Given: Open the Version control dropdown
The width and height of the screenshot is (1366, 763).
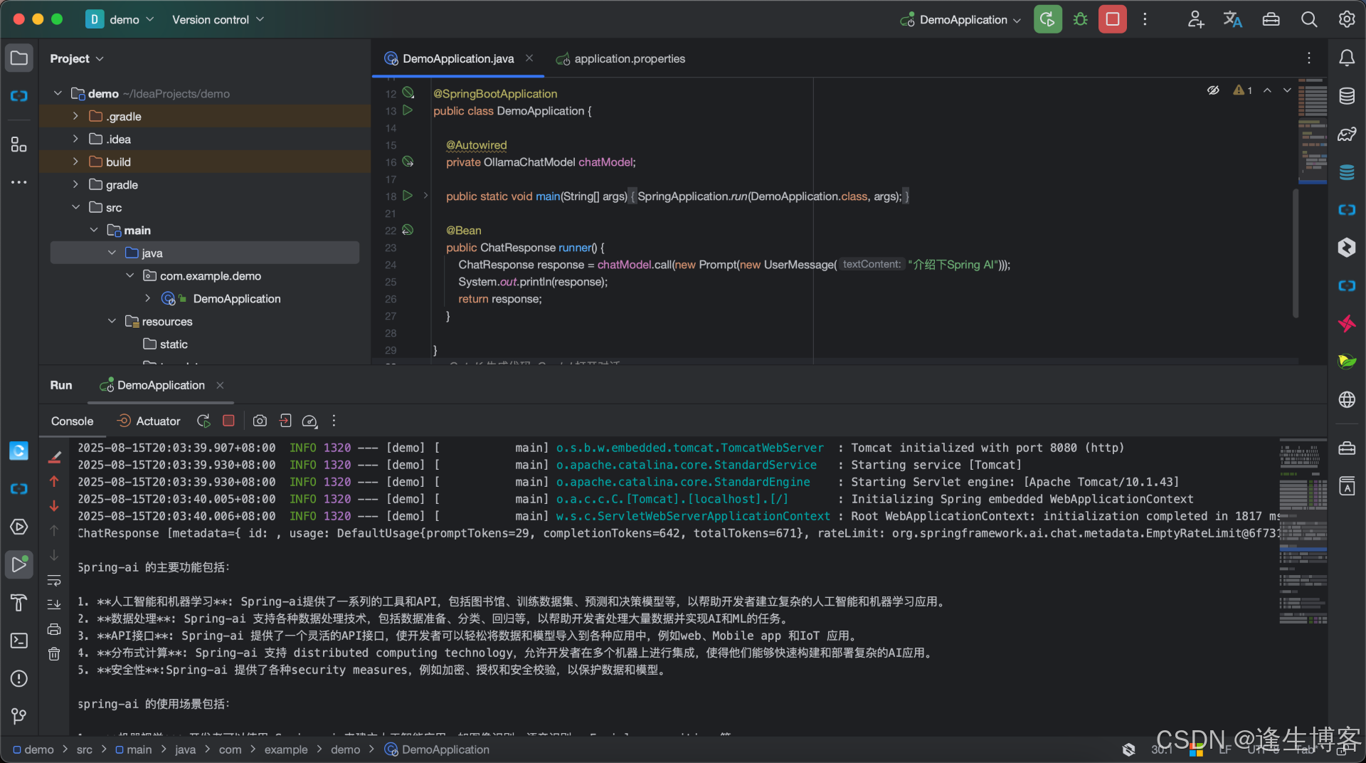Looking at the screenshot, I should pyautogui.click(x=218, y=19).
